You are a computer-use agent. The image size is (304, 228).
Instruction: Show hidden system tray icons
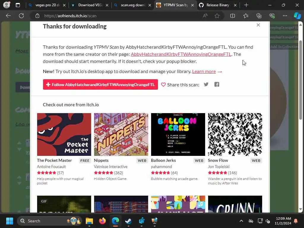tap(241, 221)
